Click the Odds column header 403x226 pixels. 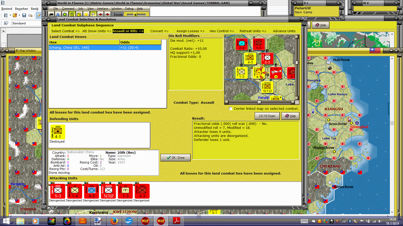click(x=141, y=42)
